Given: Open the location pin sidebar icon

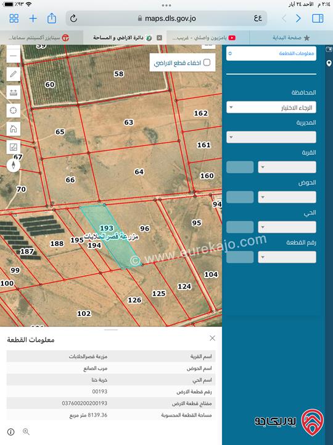Looking at the screenshot, I should (x=329, y=63).
